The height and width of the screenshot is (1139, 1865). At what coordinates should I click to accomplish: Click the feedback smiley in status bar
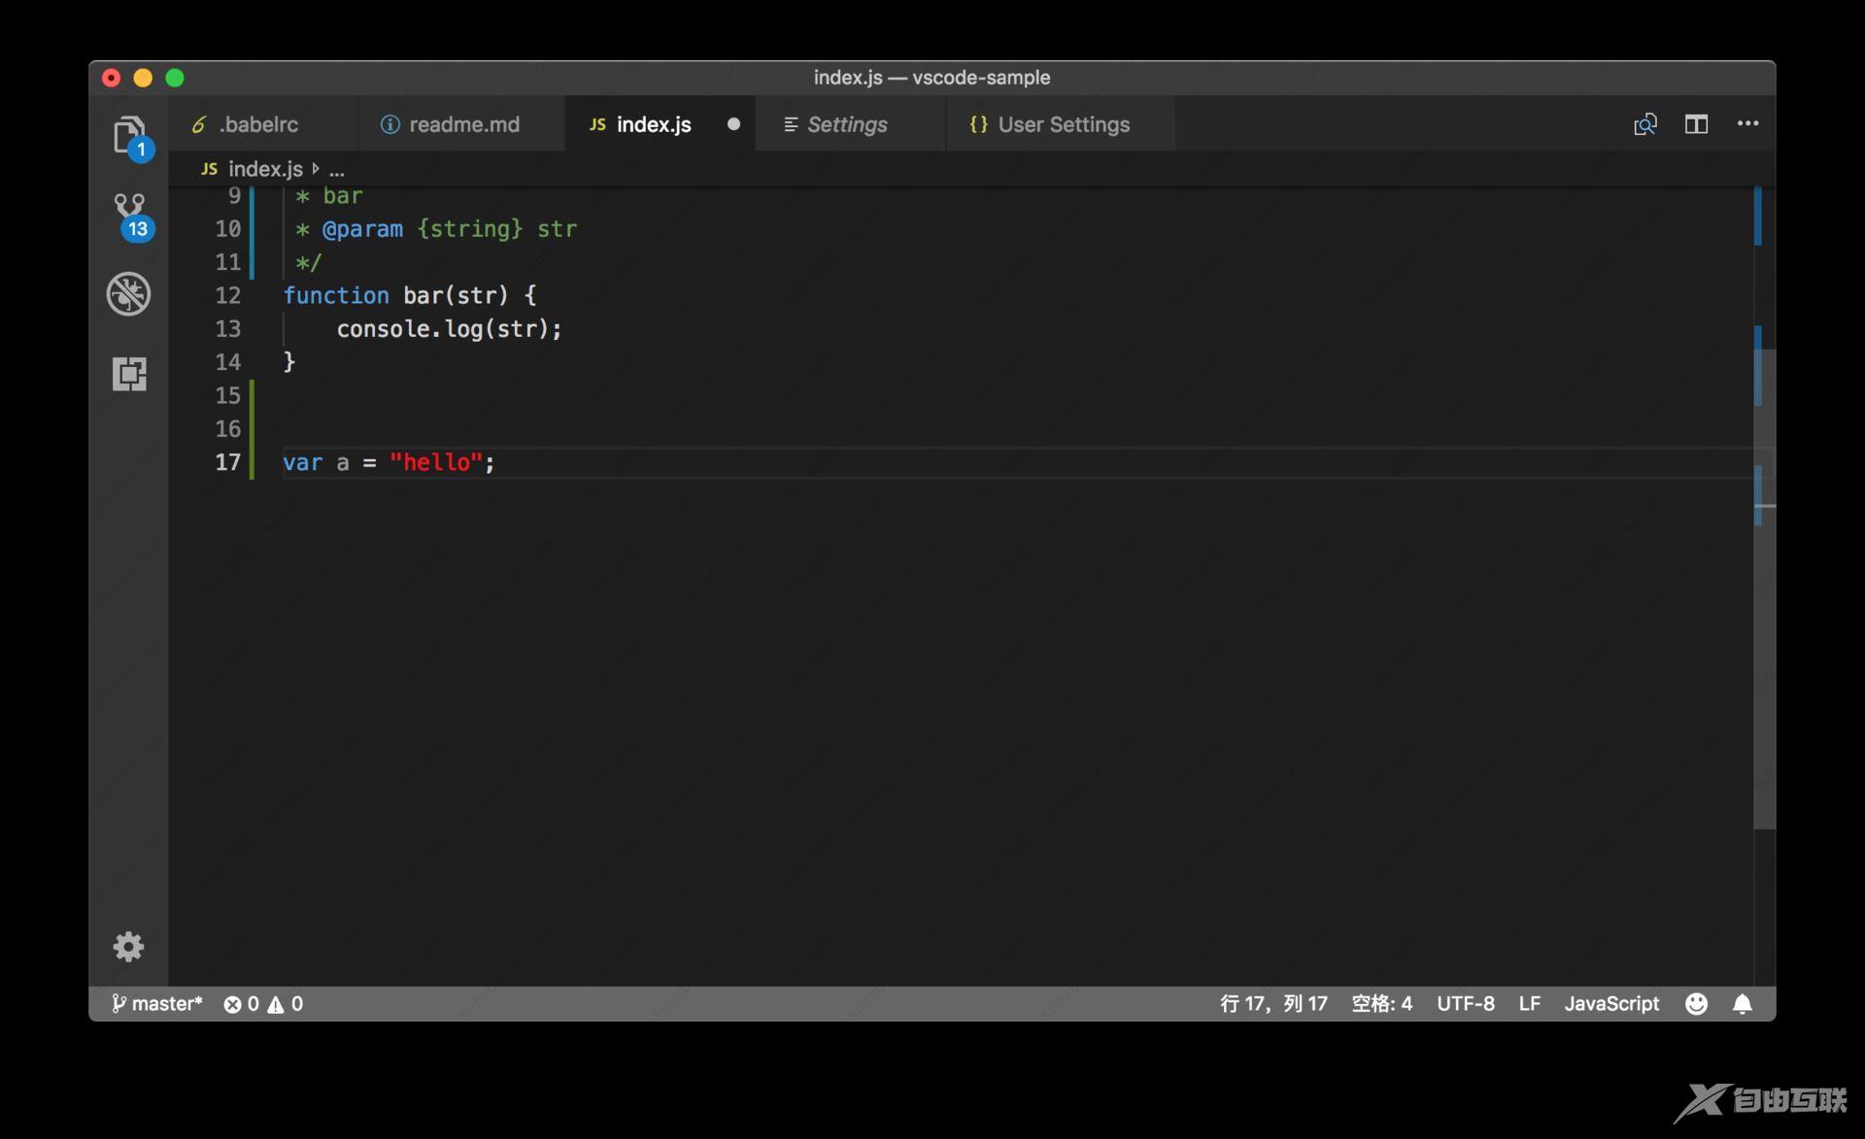tap(1696, 1003)
